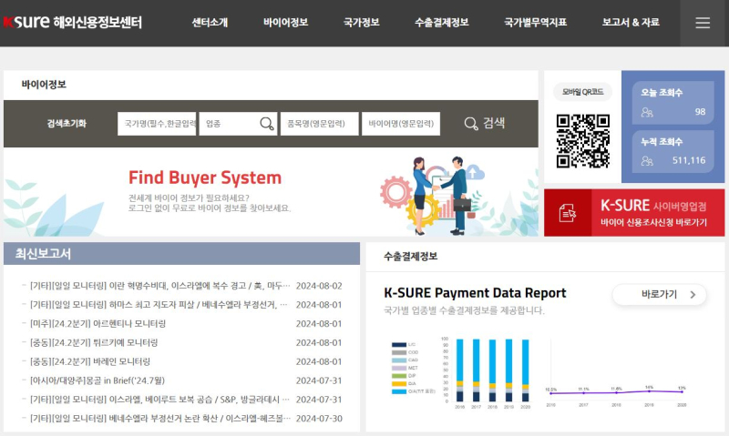Click the 누적 조회수 people icon
The width and height of the screenshot is (729, 436).
pyautogui.click(x=647, y=161)
